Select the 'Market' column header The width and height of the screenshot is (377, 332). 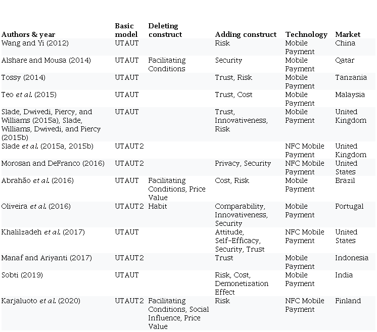[348, 34]
